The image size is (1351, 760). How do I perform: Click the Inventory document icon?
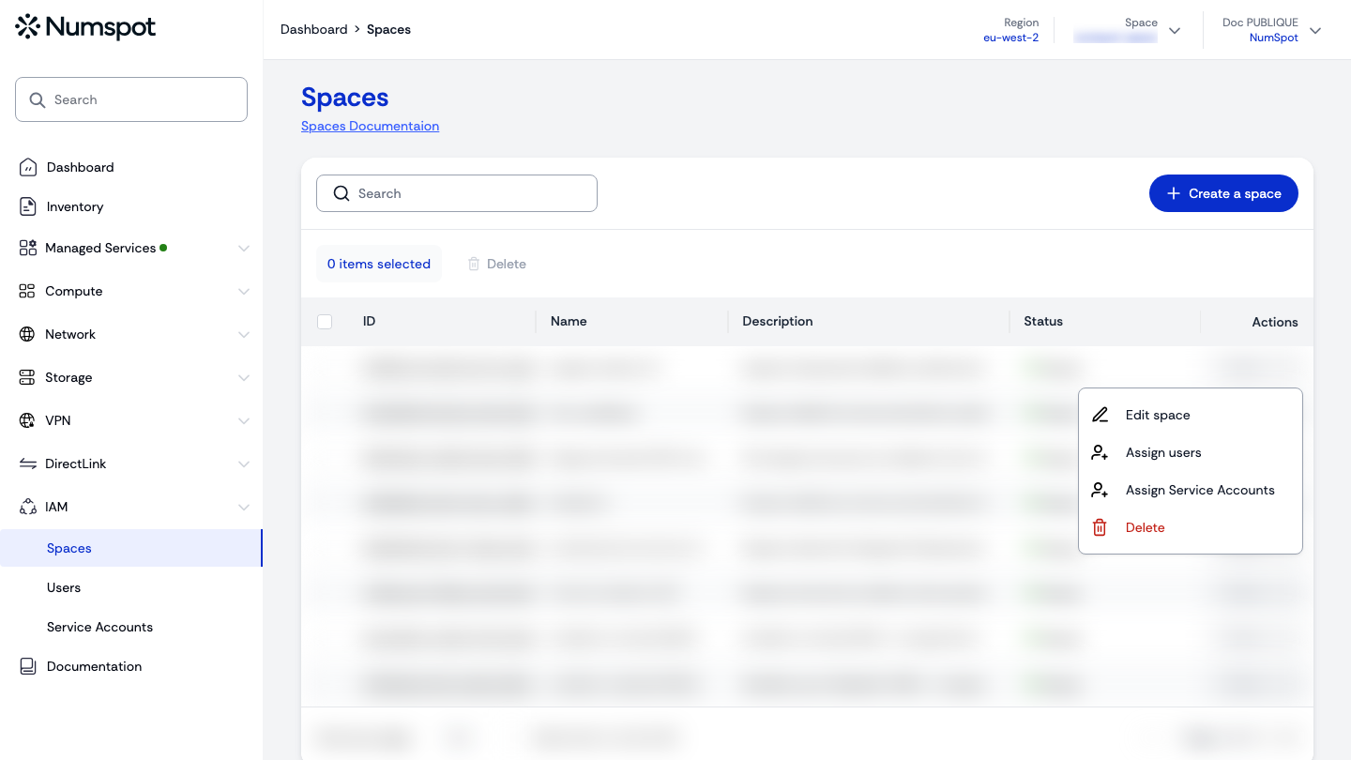tap(28, 206)
